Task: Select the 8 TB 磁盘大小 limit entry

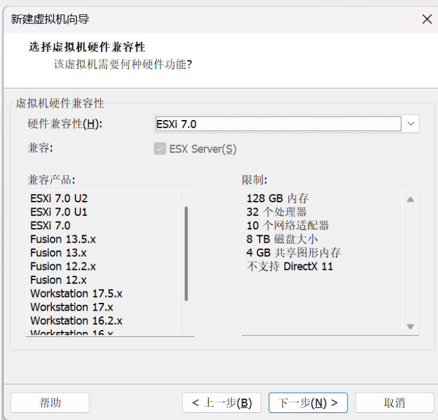Action: (x=282, y=239)
